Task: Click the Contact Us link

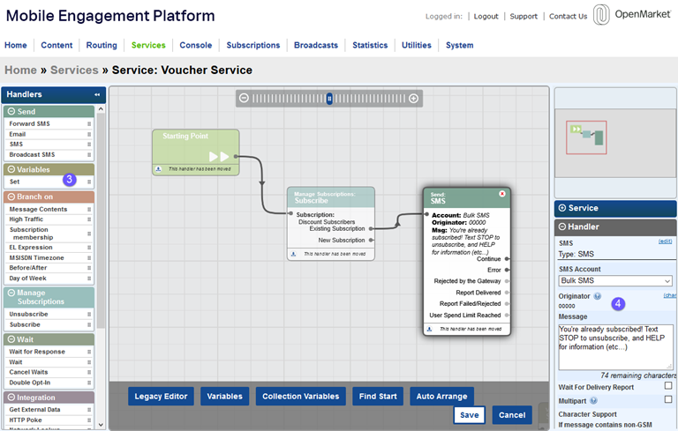Action: pyautogui.click(x=569, y=17)
